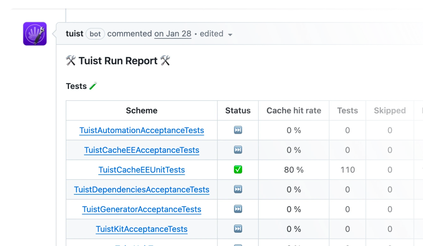Open TuistCacheEEAcceptanceTests scheme link

click(141, 150)
